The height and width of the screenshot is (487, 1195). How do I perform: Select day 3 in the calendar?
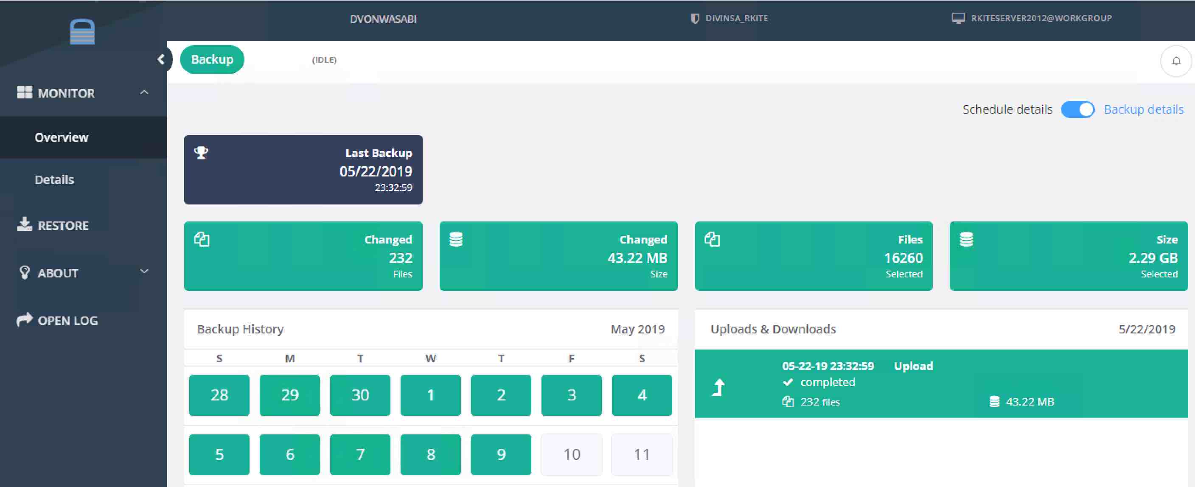[x=572, y=395]
